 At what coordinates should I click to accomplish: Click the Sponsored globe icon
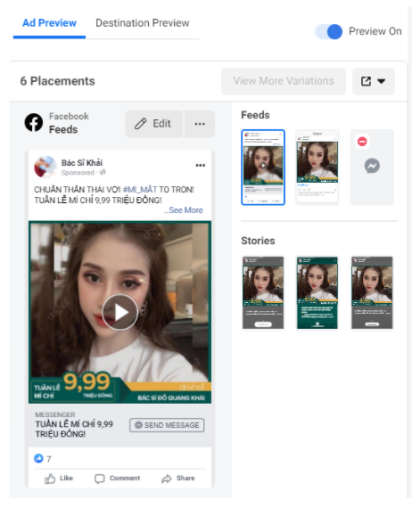pyautogui.click(x=103, y=172)
